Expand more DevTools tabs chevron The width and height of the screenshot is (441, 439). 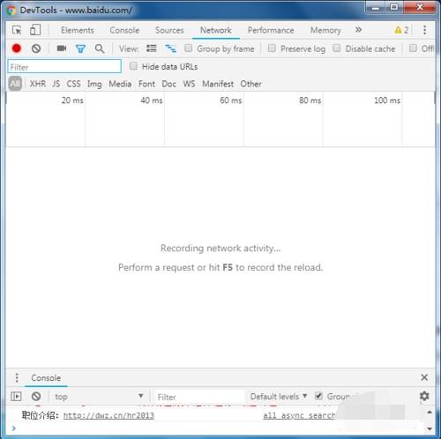[x=358, y=30]
